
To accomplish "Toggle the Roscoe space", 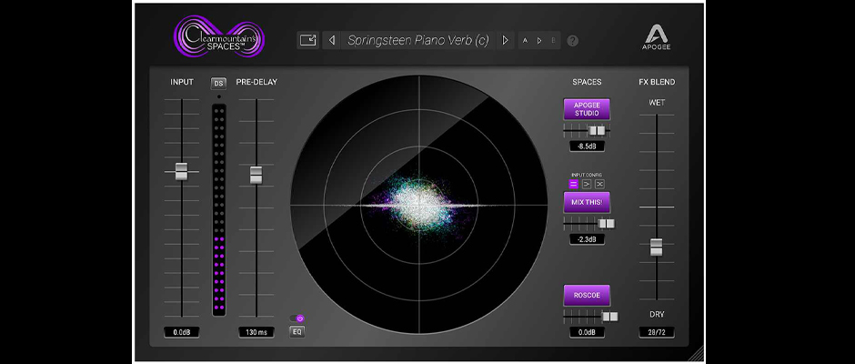I will tap(587, 295).
